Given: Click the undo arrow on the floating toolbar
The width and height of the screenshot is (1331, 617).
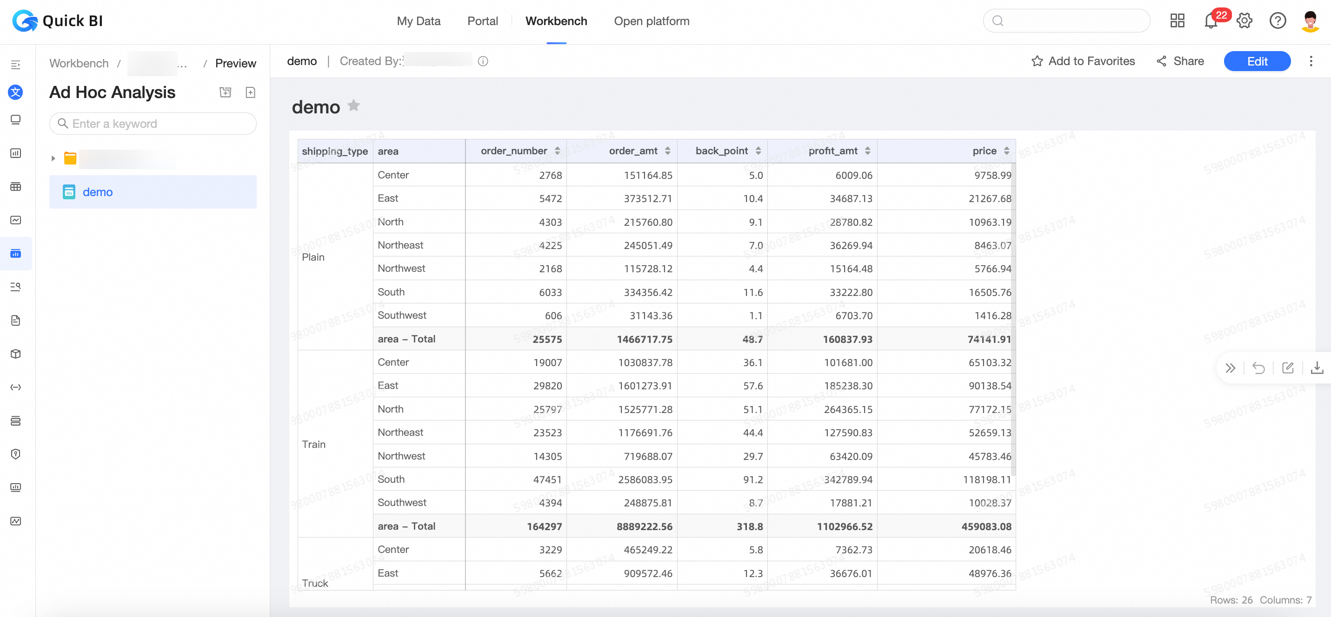Looking at the screenshot, I should click(x=1258, y=368).
